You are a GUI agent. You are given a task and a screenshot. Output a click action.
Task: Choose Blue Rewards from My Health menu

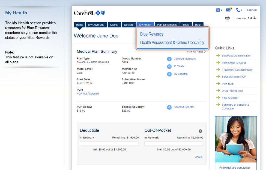[x=152, y=34]
